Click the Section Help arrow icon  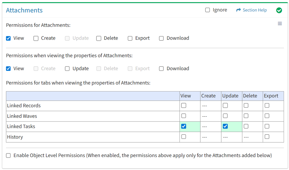pos(238,10)
